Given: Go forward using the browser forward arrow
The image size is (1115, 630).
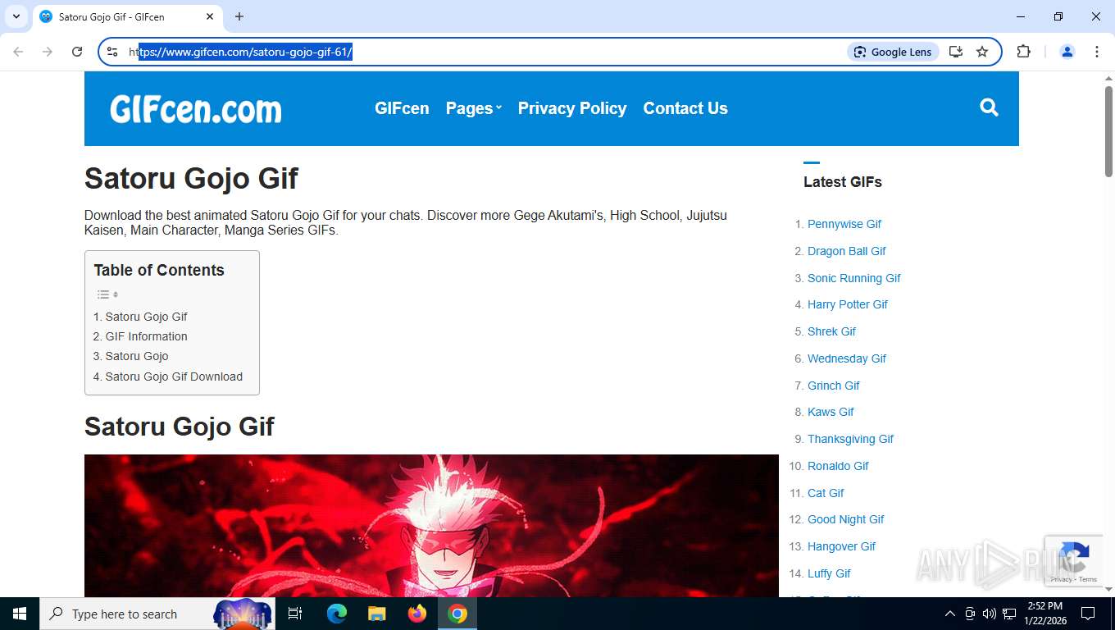Looking at the screenshot, I should pyautogui.click(x=48, y=52).
